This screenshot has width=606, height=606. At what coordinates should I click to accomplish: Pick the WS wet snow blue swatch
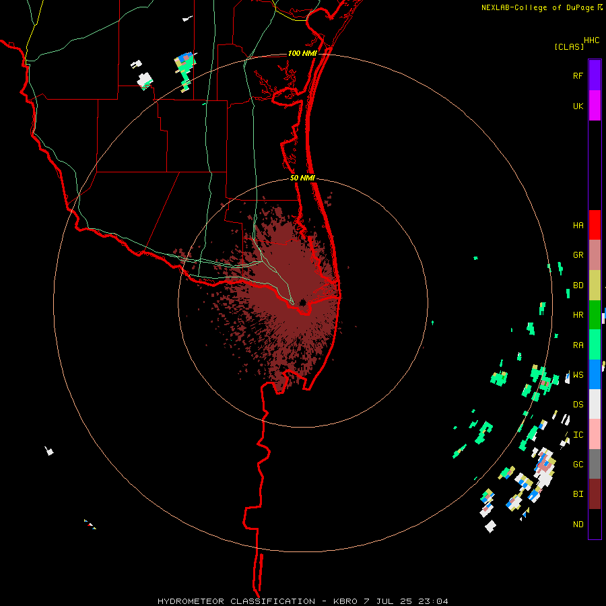595,374
